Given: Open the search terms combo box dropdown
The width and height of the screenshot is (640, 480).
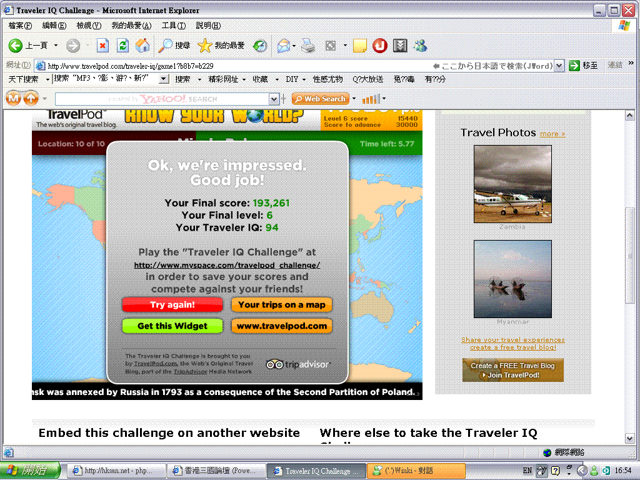Looking at the screenshot, I should point(164,79).
